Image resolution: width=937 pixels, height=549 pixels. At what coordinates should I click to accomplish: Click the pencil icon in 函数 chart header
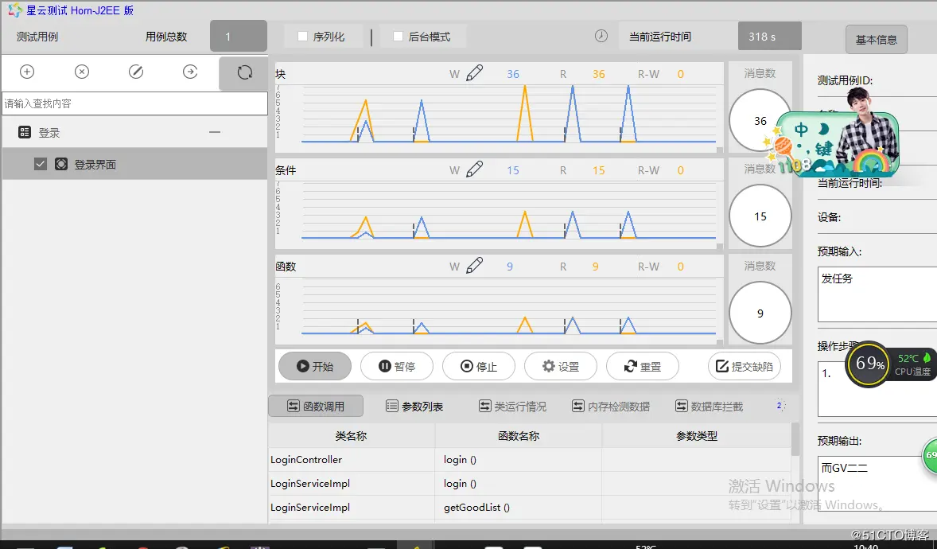[x=475, y=266]
